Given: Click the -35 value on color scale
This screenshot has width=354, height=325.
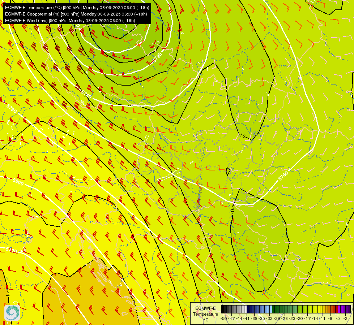Looking at the screenshot, I should point(263,318).
